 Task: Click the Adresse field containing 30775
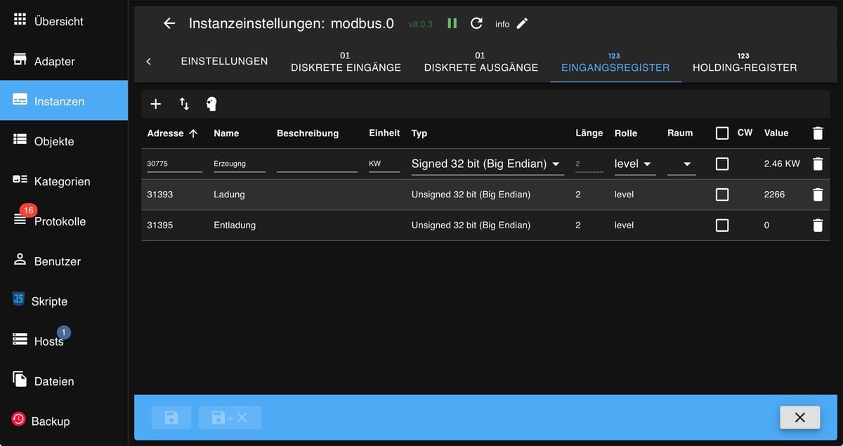174,164
